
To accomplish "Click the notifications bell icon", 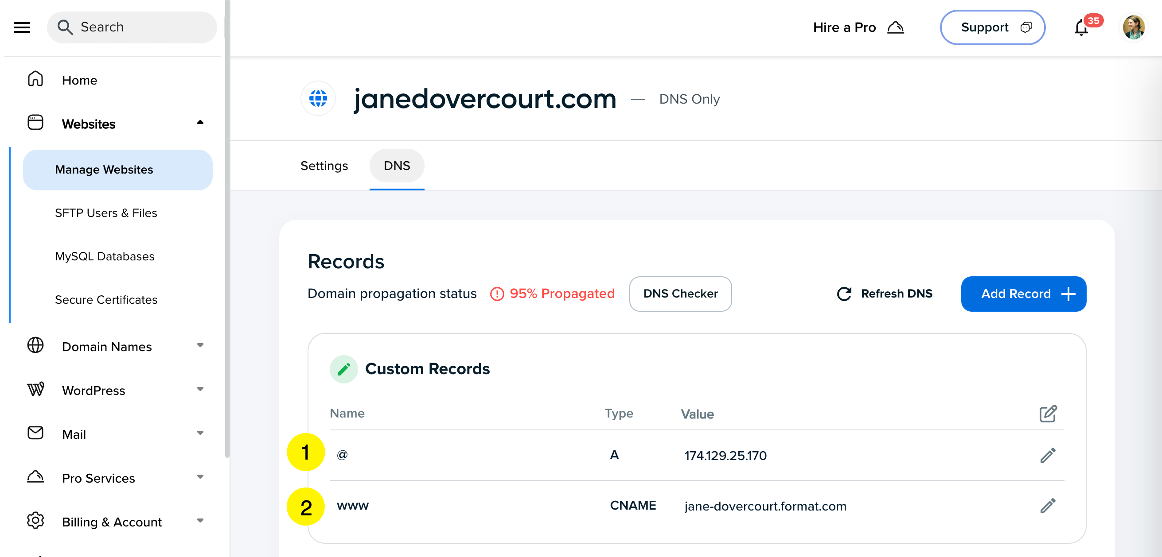I will (1081, 28).
